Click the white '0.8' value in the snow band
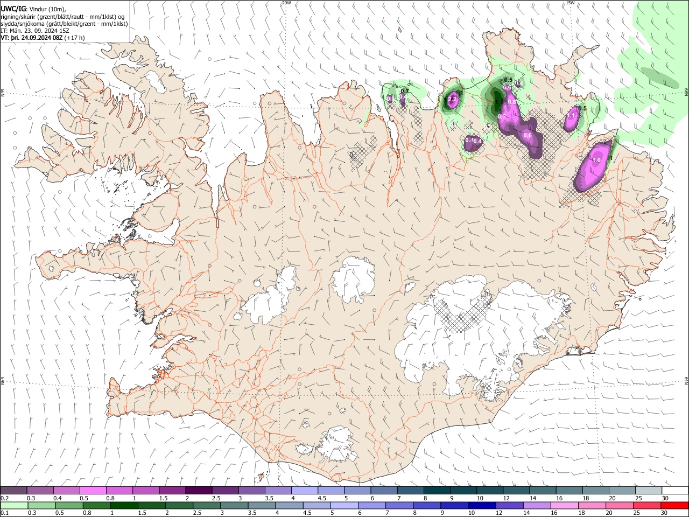Screen dimensions: 689x517 point(512,101)
